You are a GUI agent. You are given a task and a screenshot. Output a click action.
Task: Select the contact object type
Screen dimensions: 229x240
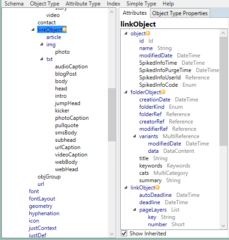coord(47,22)
